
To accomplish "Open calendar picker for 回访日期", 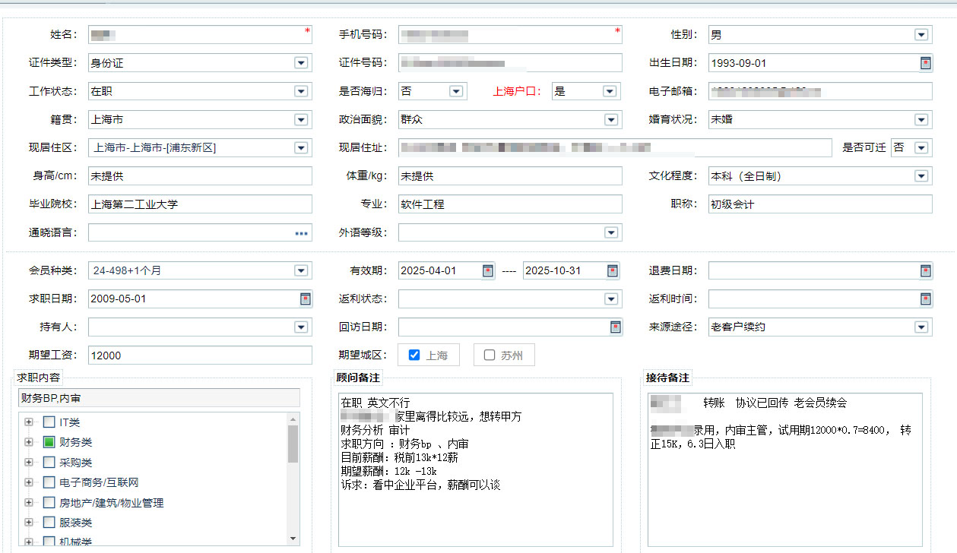I will tap(616, 327).
